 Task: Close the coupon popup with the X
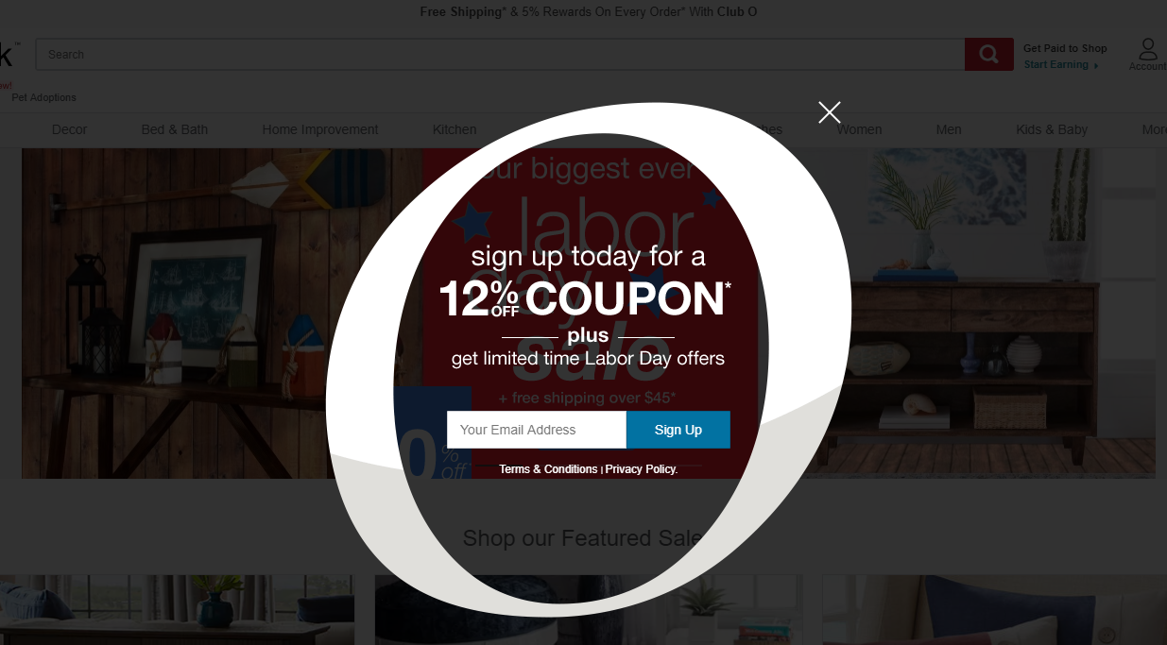coord(830,112)
